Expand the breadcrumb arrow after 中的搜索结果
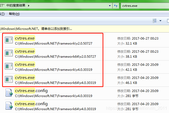Screen dimensions: 169x113 29,6
